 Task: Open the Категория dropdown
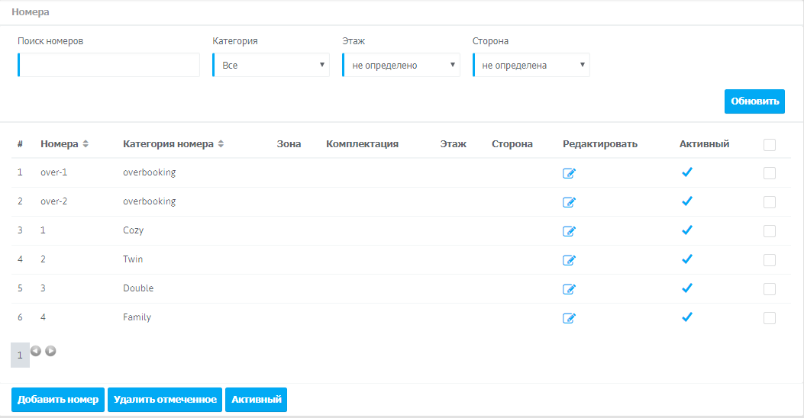tap(271, 66)
